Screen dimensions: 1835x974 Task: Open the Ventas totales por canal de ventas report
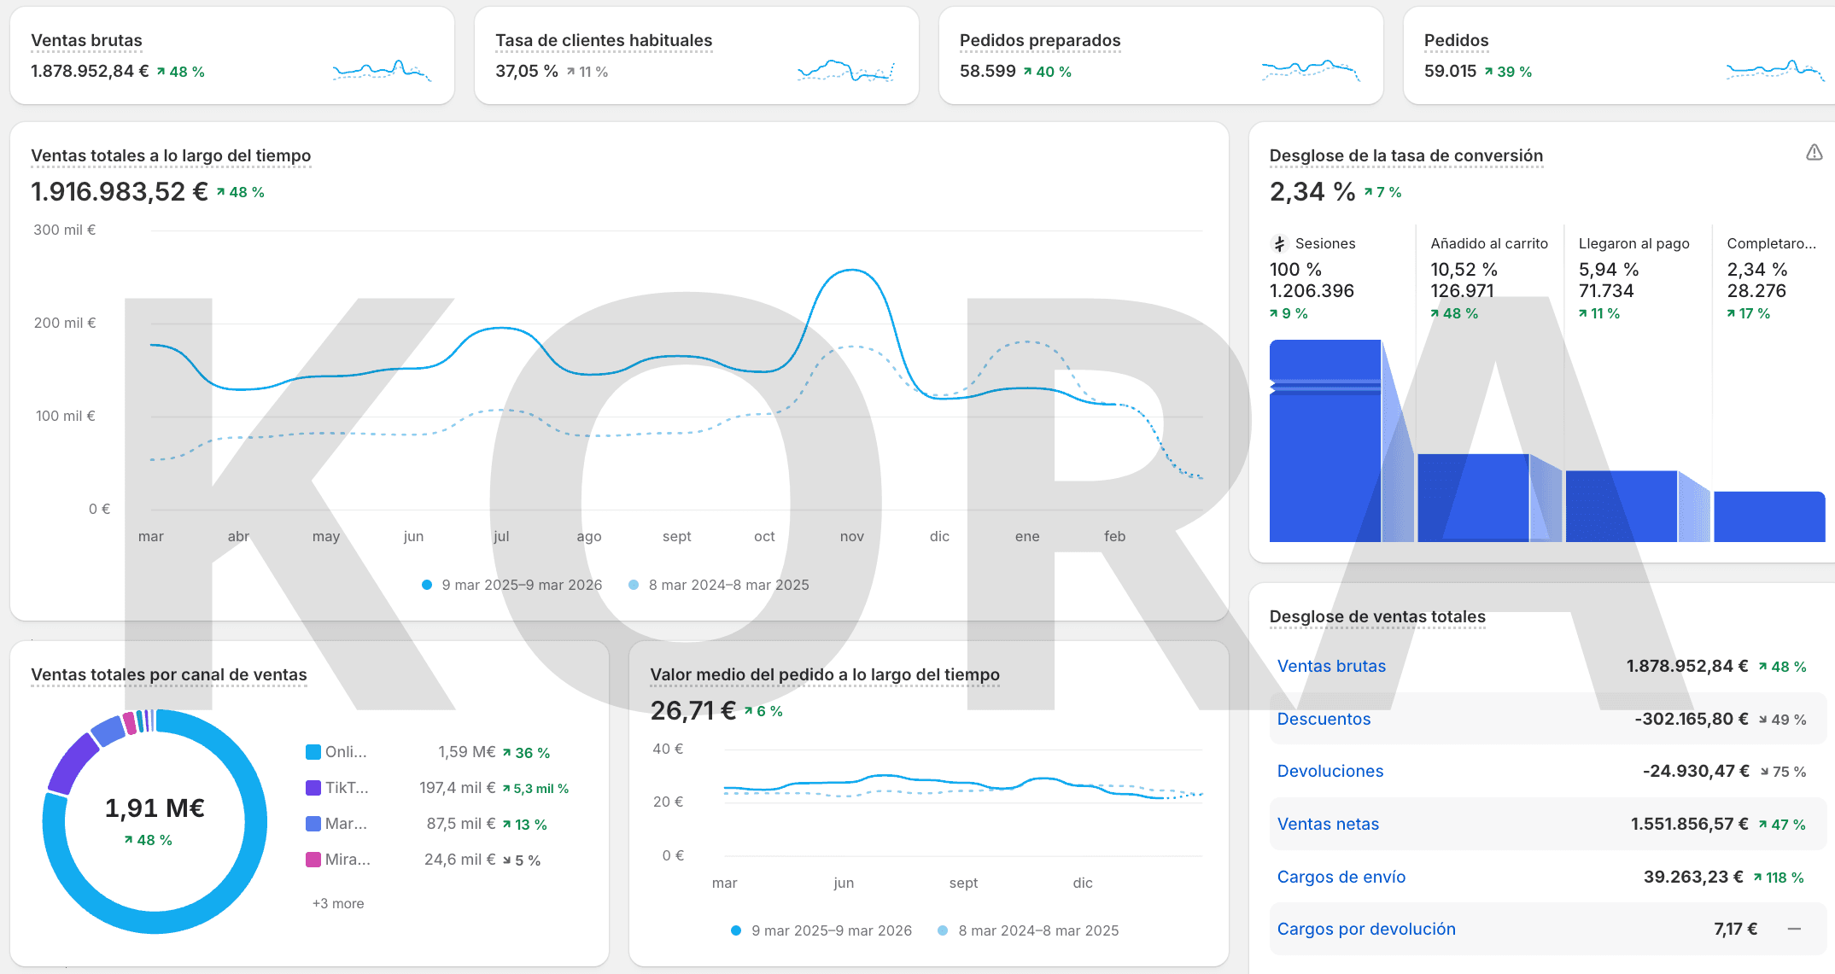pos(169,674)
